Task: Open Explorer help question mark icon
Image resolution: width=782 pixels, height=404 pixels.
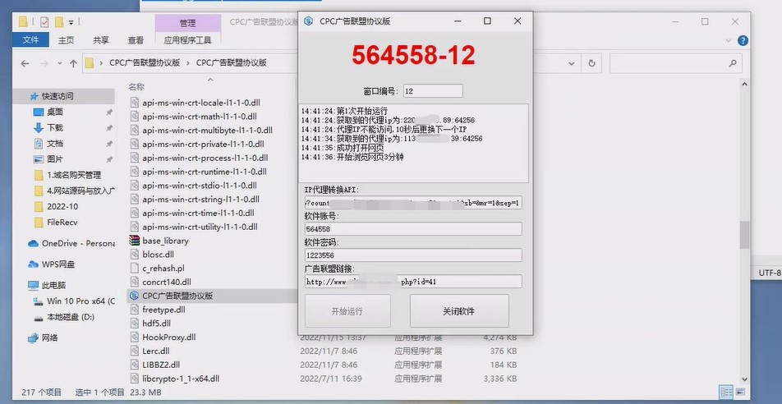Action: tap(743, 41)
